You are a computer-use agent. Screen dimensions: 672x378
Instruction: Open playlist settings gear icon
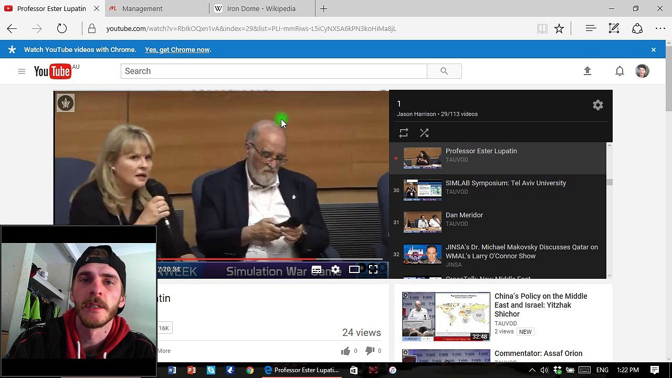point(598,105)
